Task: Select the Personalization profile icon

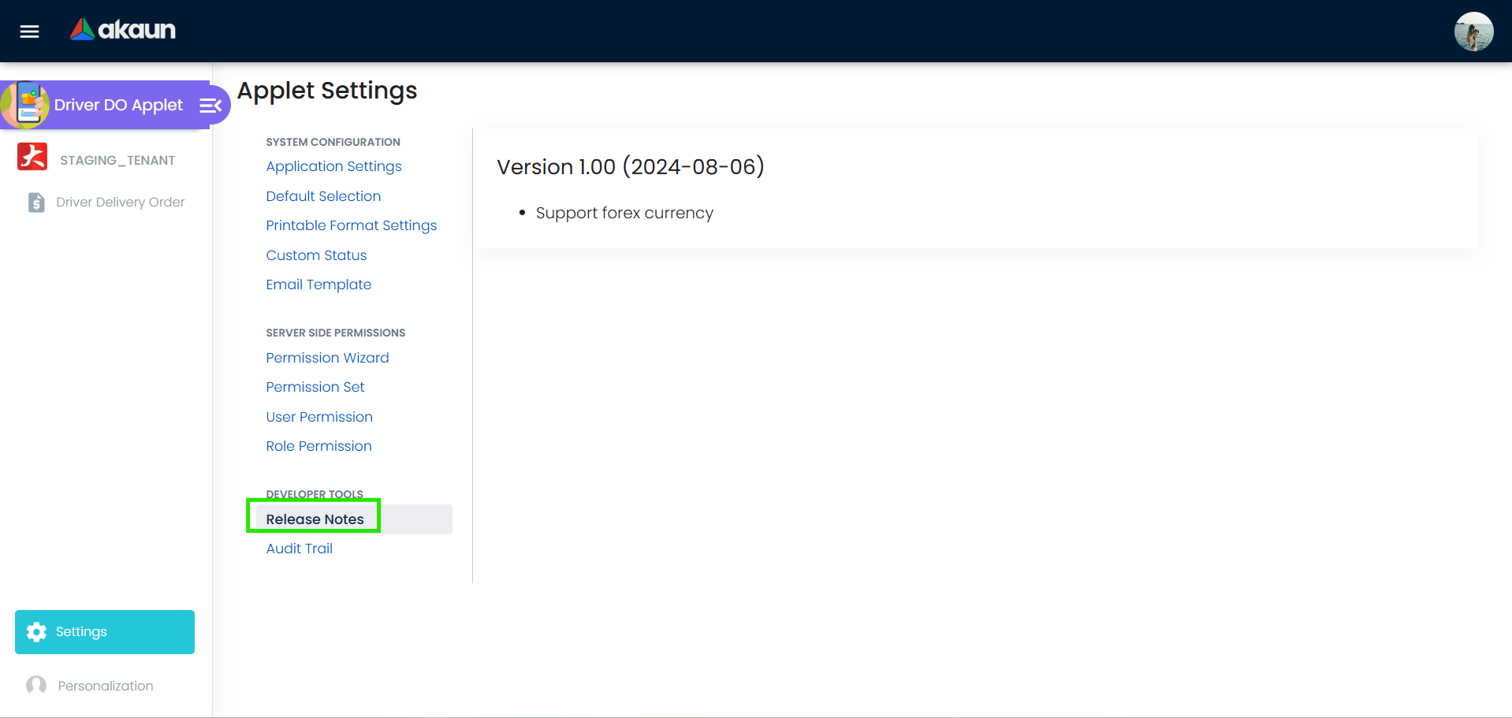Action: (35, 685)
